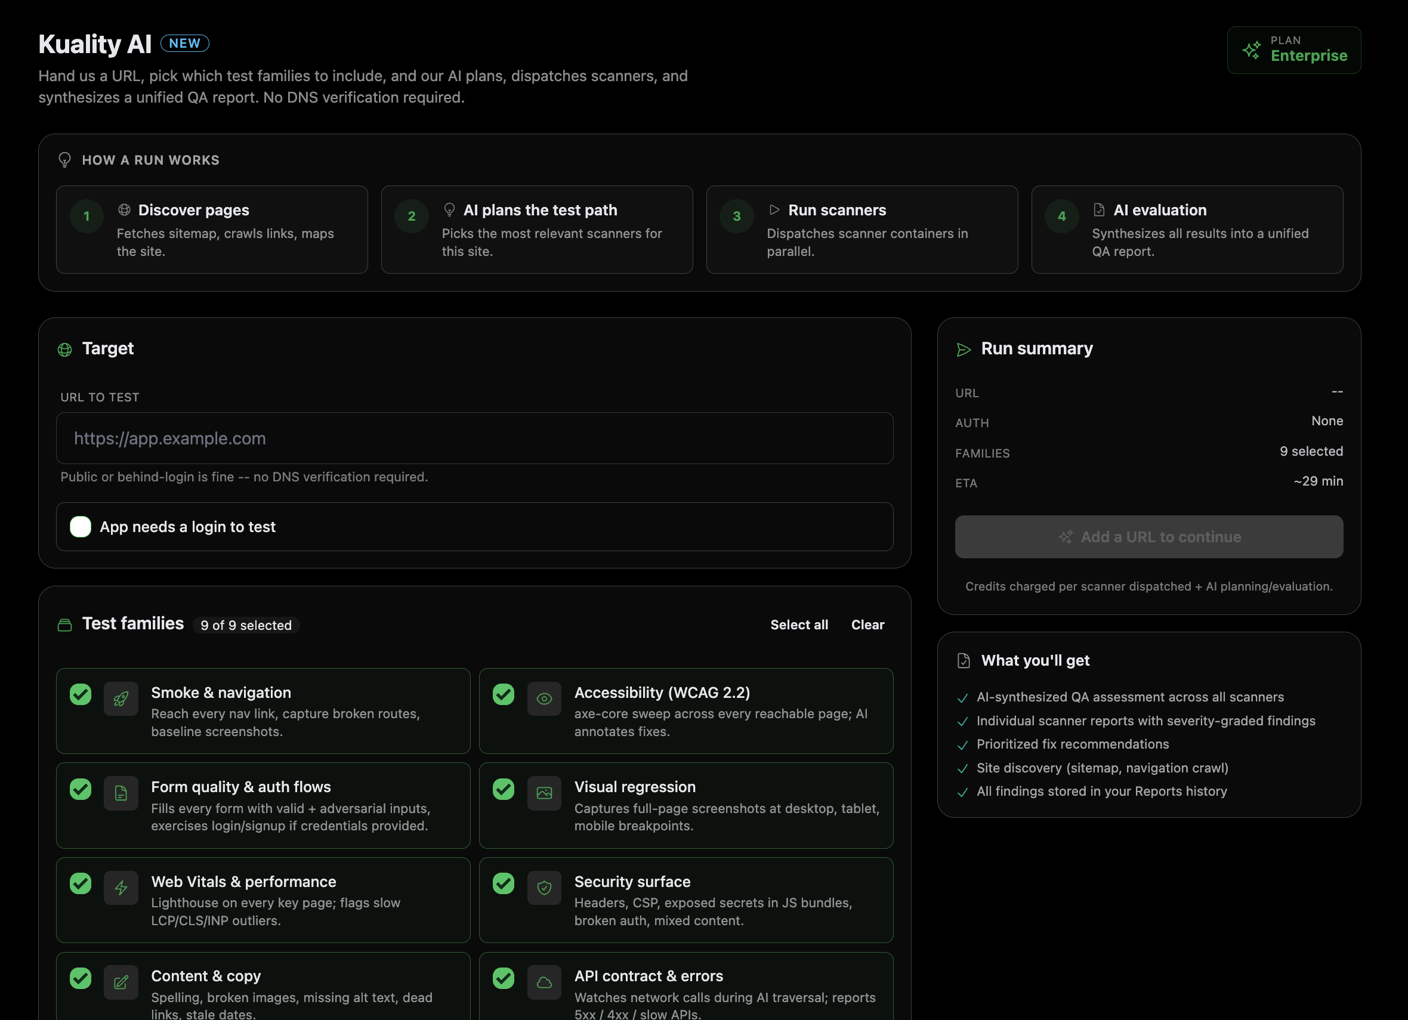Click the None auth value

[x=1327, y=421]
